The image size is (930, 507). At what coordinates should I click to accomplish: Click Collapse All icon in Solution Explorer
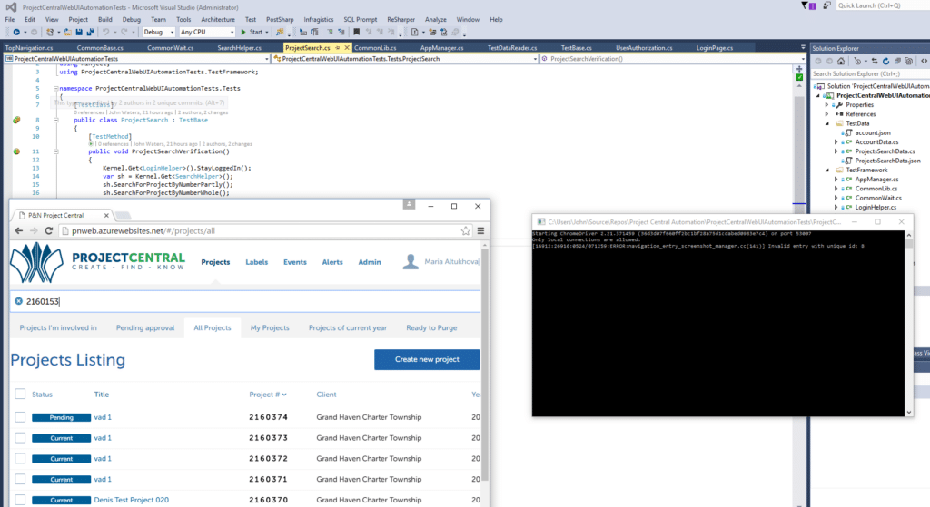pos(897,61)
